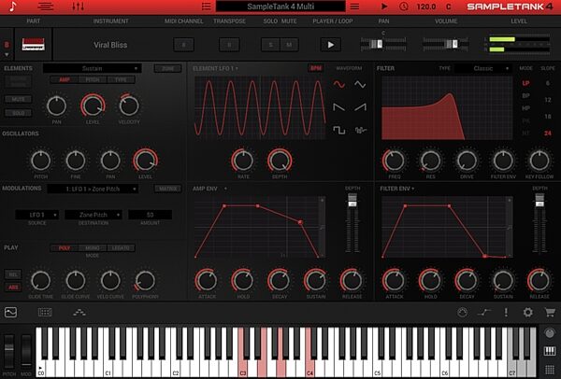Open the edit panel waveform icon

(10, 313)
